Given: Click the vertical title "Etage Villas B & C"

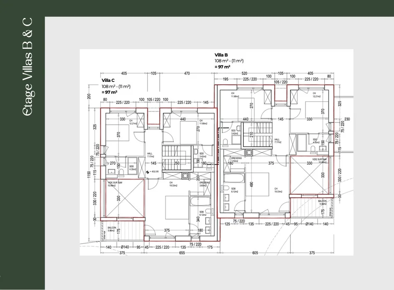Looking at the screenshot, I should point(27,67).
